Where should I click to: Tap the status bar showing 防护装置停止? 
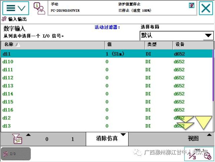click(x=122, y=8)
